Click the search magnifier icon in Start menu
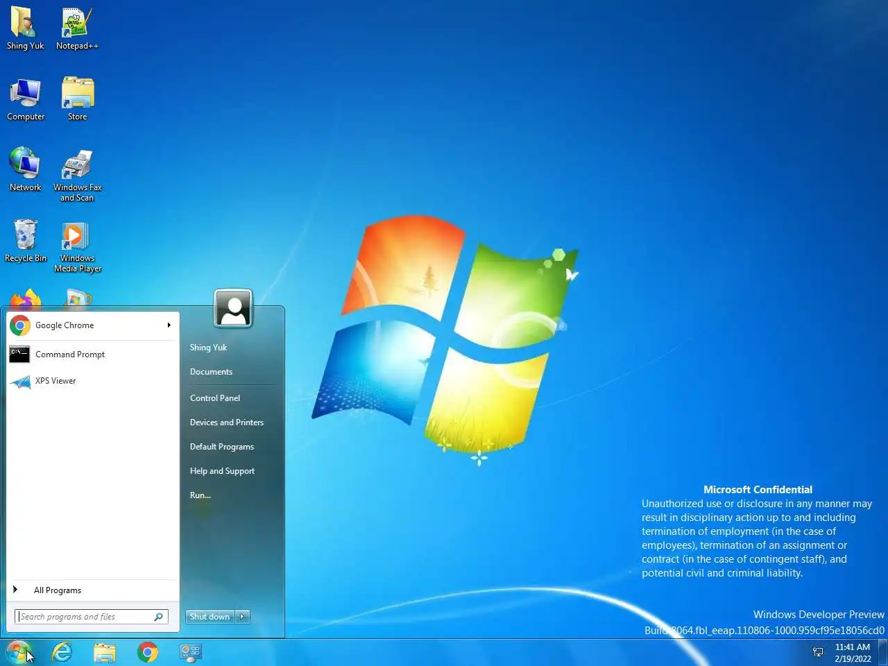The image size is (888, 666). click(x=158, y=617)
